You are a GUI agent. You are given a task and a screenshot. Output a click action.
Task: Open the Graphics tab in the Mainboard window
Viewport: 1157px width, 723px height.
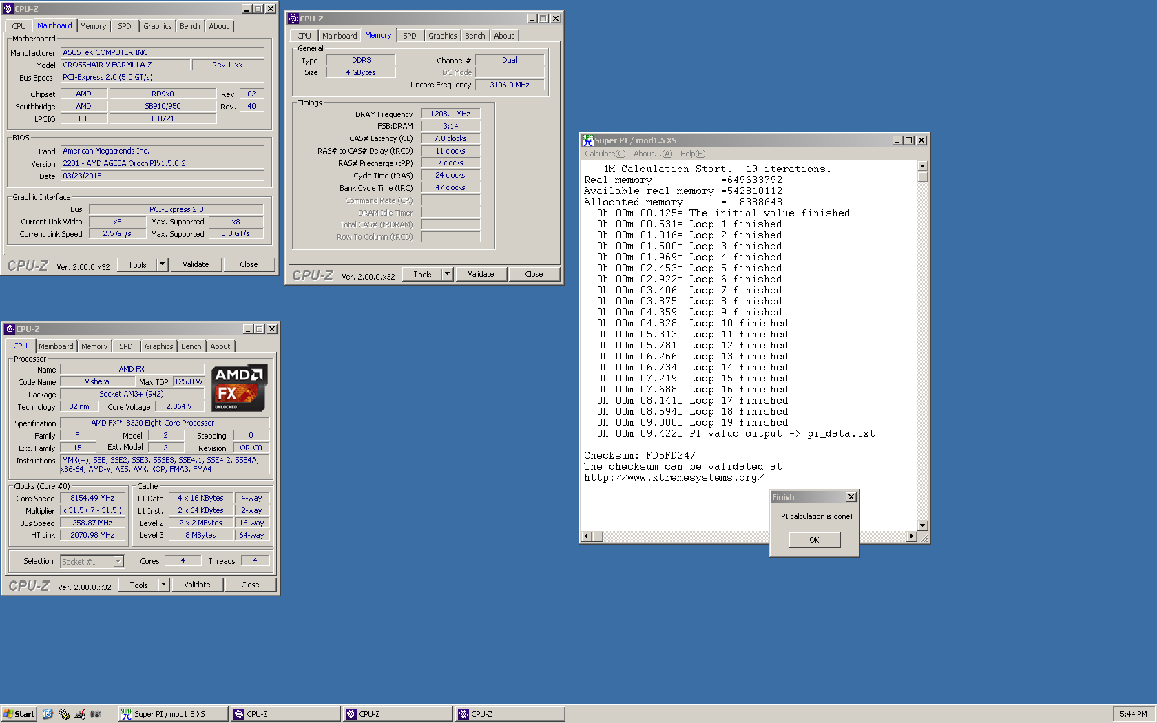158,26
